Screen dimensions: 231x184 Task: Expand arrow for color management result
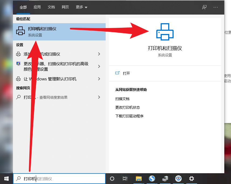pyautogui.click(x=99, y=66)
